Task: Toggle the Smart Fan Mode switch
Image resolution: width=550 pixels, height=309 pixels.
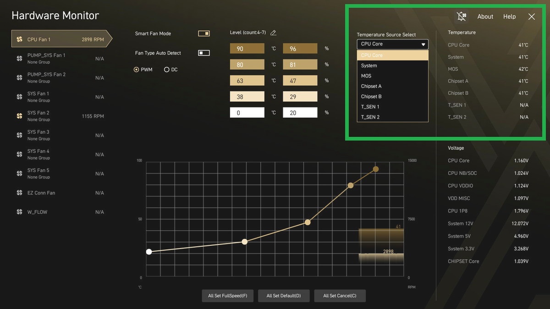Action: click(203, 33)
